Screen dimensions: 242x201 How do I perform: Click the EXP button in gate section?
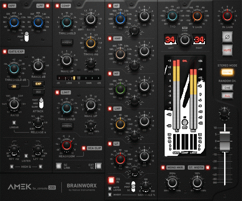click(38, 84)
